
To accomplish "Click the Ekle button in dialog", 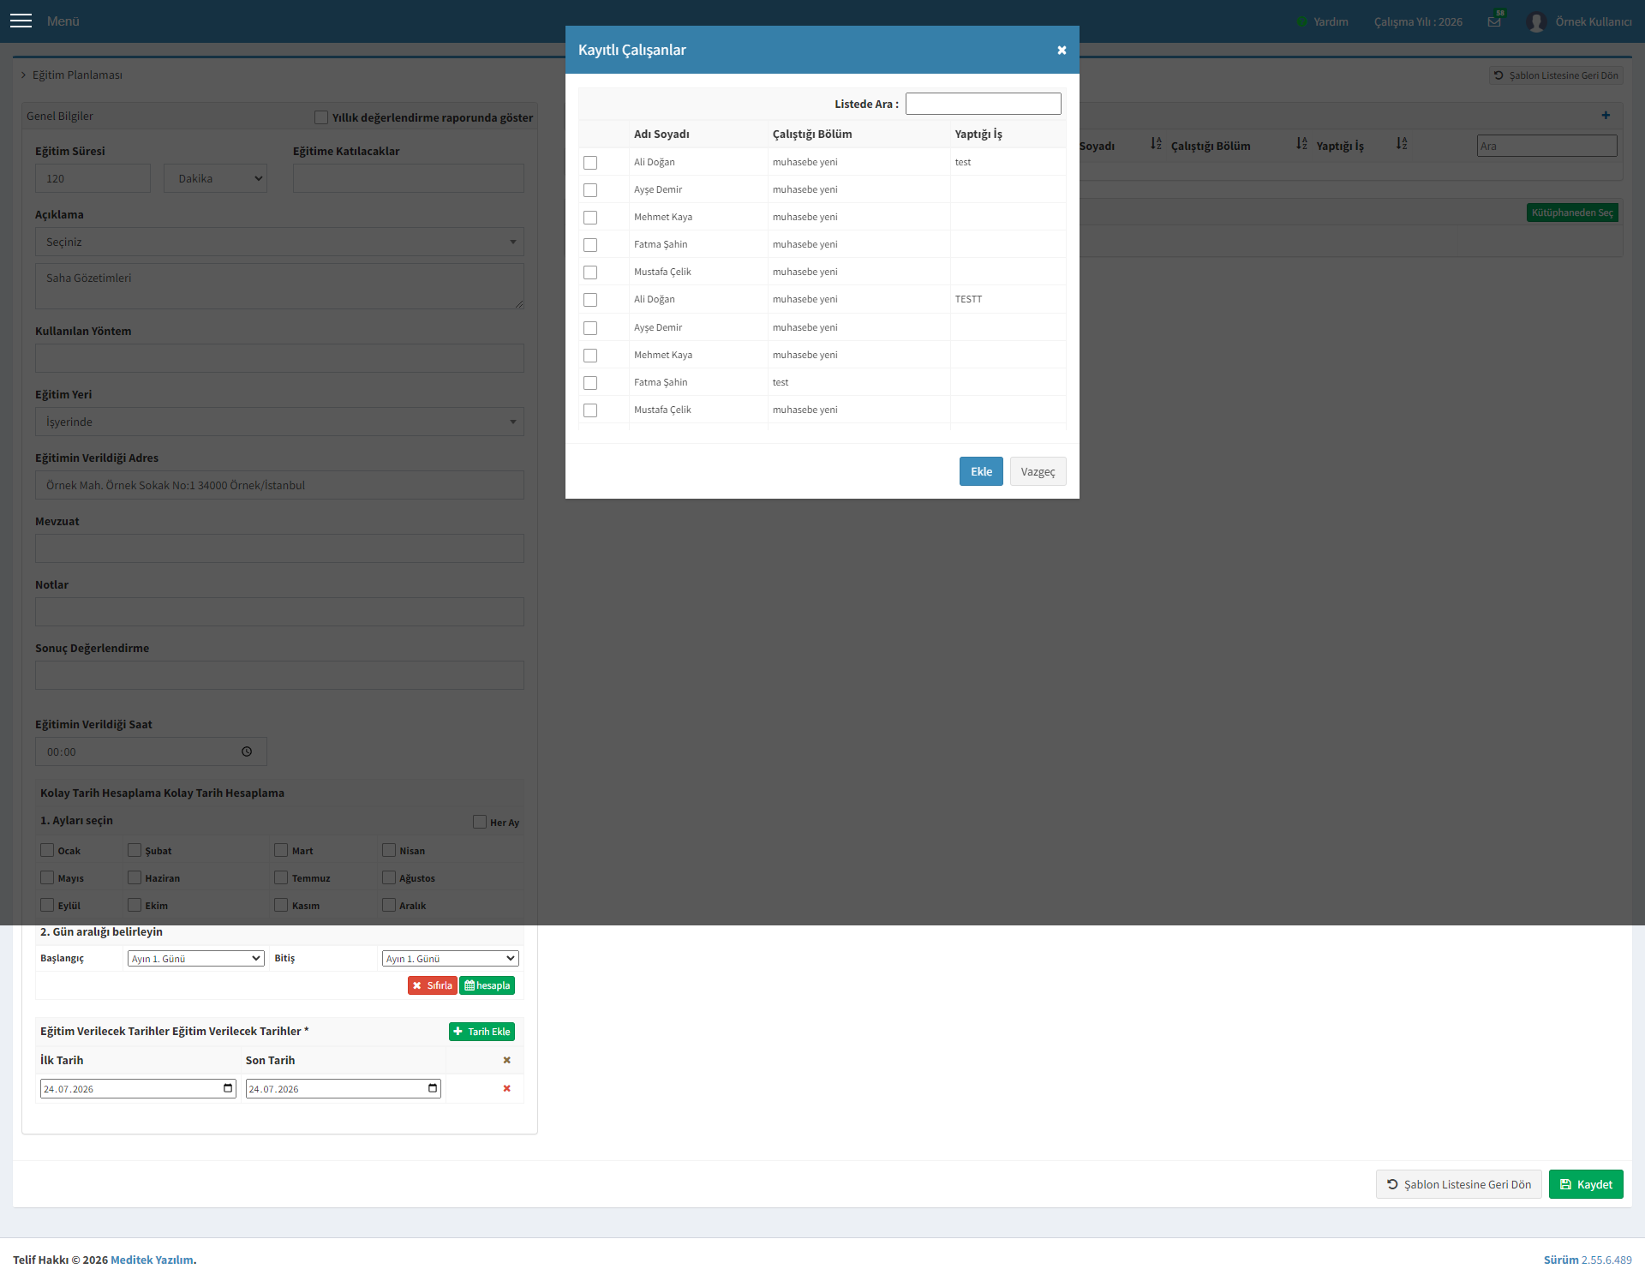I will [981, 471].
